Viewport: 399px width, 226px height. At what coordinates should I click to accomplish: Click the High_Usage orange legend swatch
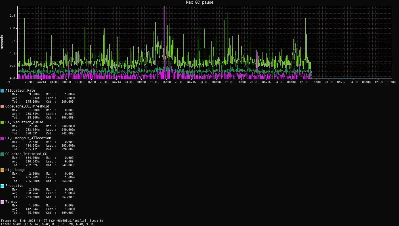(x=2, y=170)
